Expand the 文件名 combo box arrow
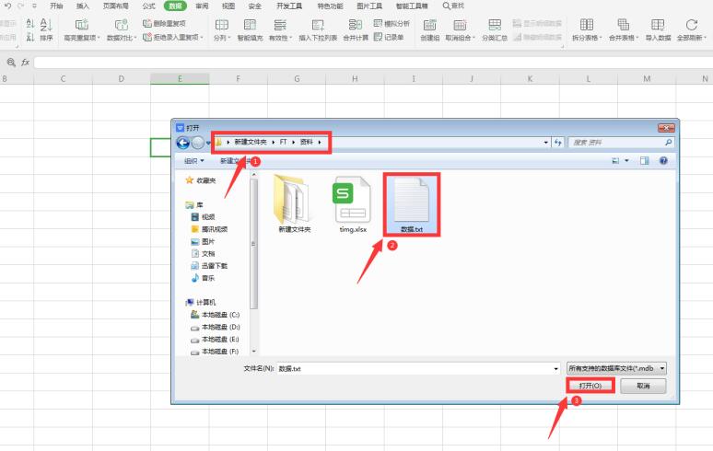 [x=555, y=368]
